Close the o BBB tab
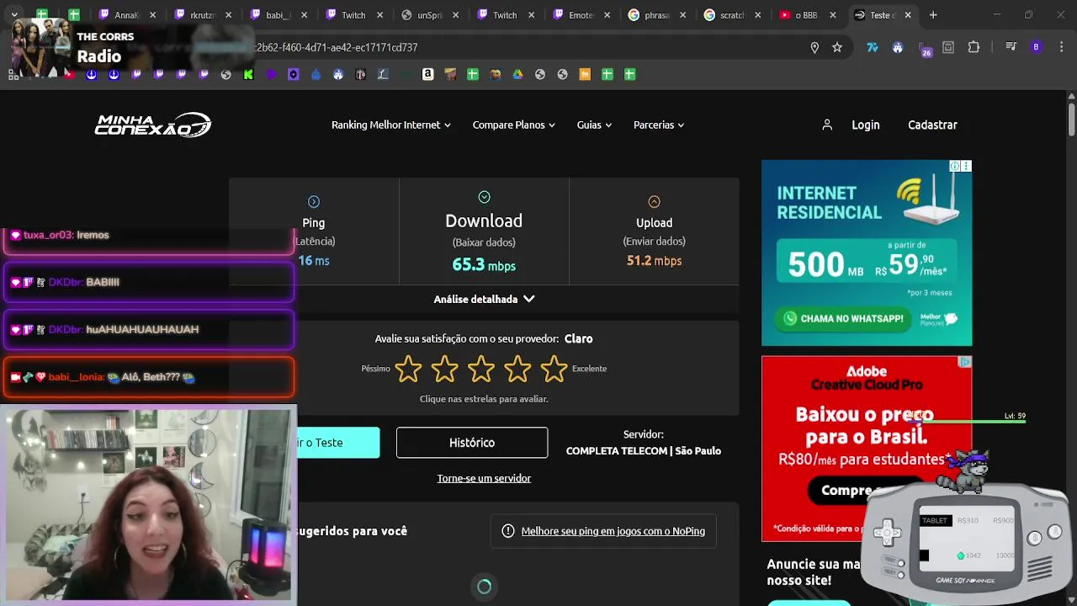The width and height of the screenshot is (1077, 606). coord(833,15)
